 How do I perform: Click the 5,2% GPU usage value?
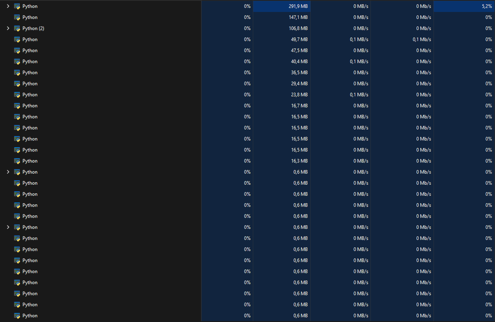(487, 7)
